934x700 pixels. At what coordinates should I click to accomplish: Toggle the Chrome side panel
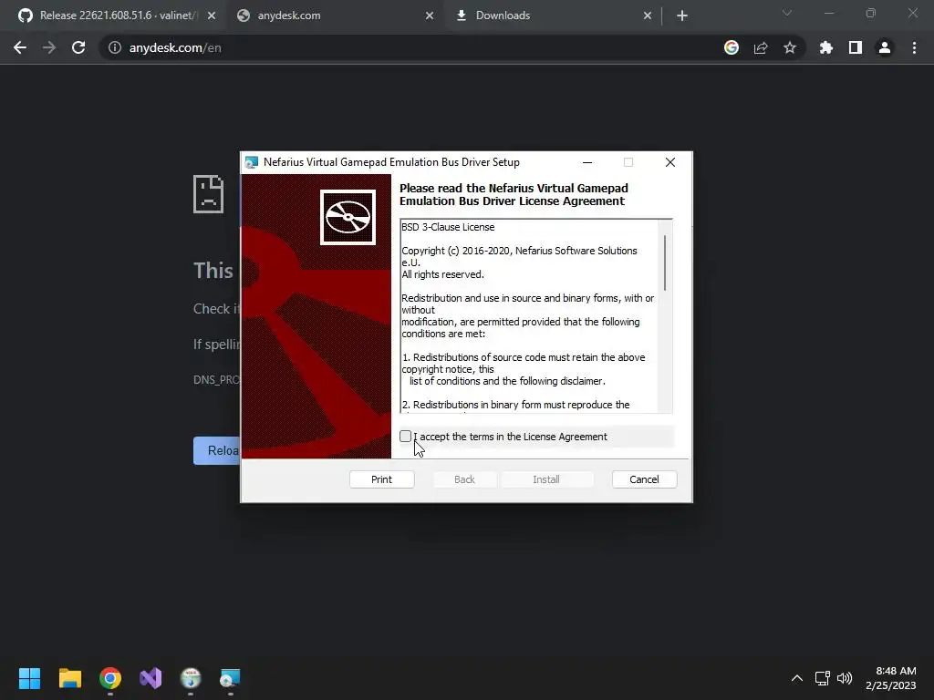[x=856, y=47]
